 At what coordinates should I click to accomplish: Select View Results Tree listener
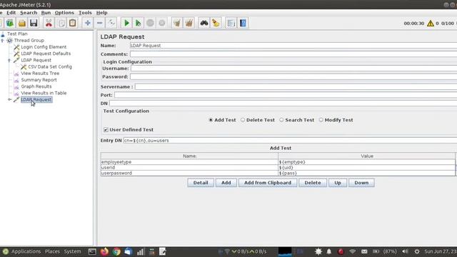click(40, 74)
